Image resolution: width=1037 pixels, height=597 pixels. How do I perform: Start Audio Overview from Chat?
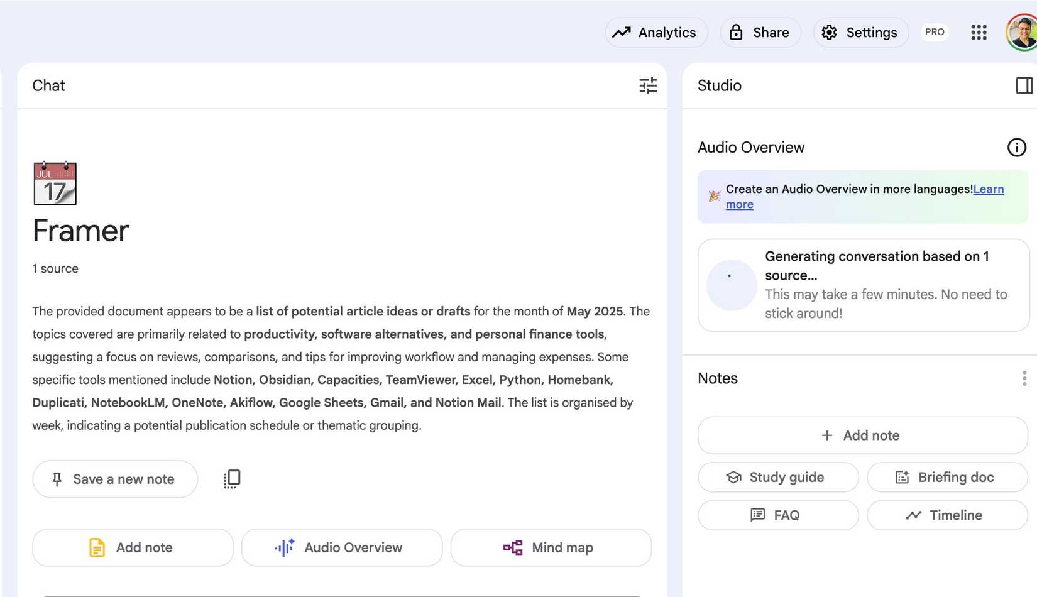pos(342,547)
